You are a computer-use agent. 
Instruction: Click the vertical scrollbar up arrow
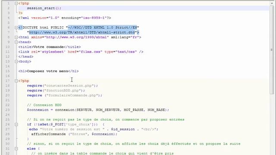point(272,3)
